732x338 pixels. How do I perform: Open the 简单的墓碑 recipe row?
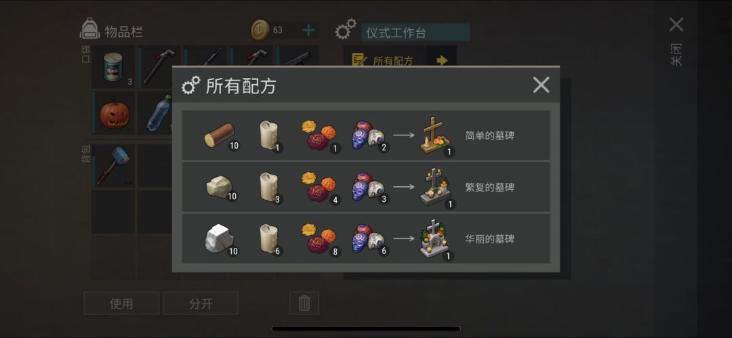click(365, 135)
